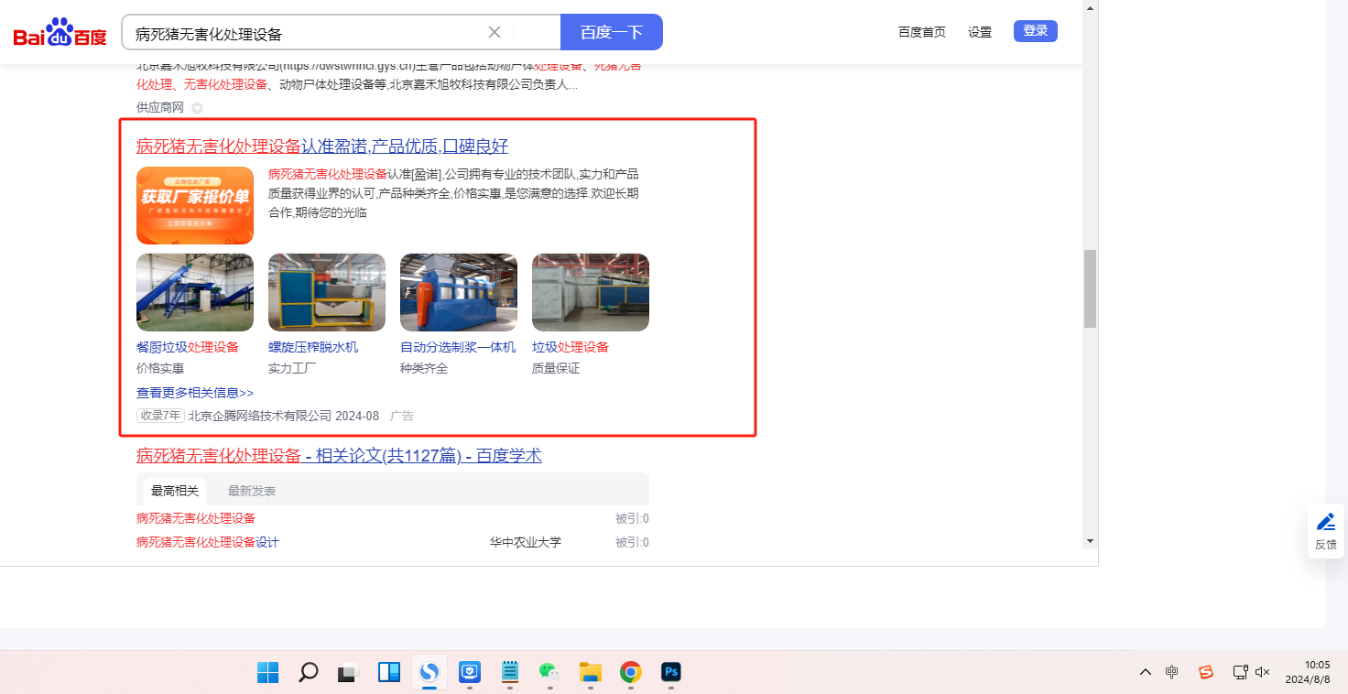This screenshot has height=694, width=1348.
Task: Open WeChat from the taskbar
Action: pos(549,673)
